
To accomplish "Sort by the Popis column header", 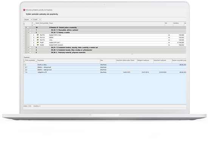I will 107,24.
